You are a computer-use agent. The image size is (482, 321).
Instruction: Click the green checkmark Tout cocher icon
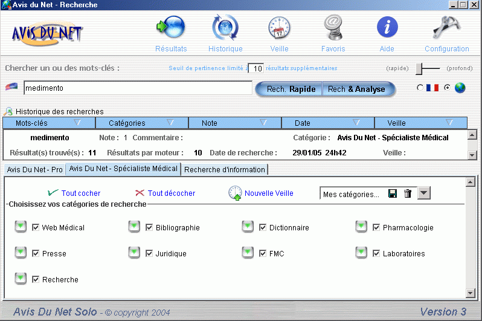pos(53,193)
